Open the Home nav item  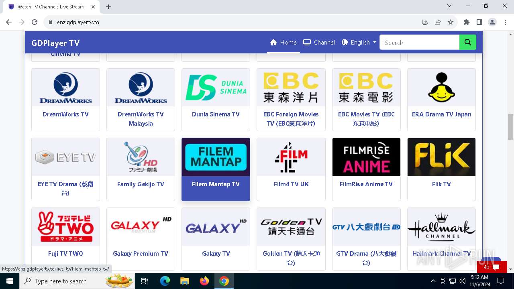pos(284,42)
